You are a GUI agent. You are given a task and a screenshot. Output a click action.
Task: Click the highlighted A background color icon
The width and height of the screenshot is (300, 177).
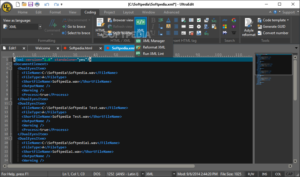coord(168,26)
